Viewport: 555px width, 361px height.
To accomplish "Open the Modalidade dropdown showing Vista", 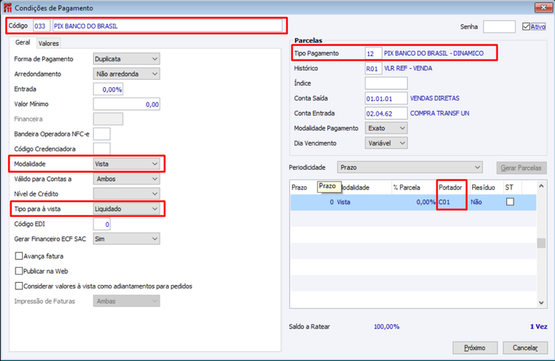I will pyautogui.click(x=127, y=164).
